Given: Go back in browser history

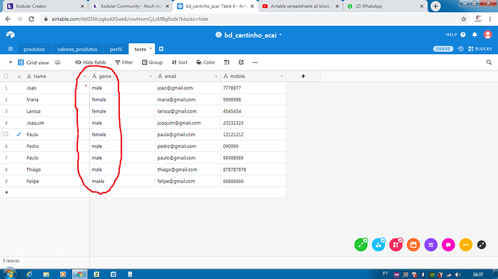Looking at the screenshot, I should pos(8,19).
